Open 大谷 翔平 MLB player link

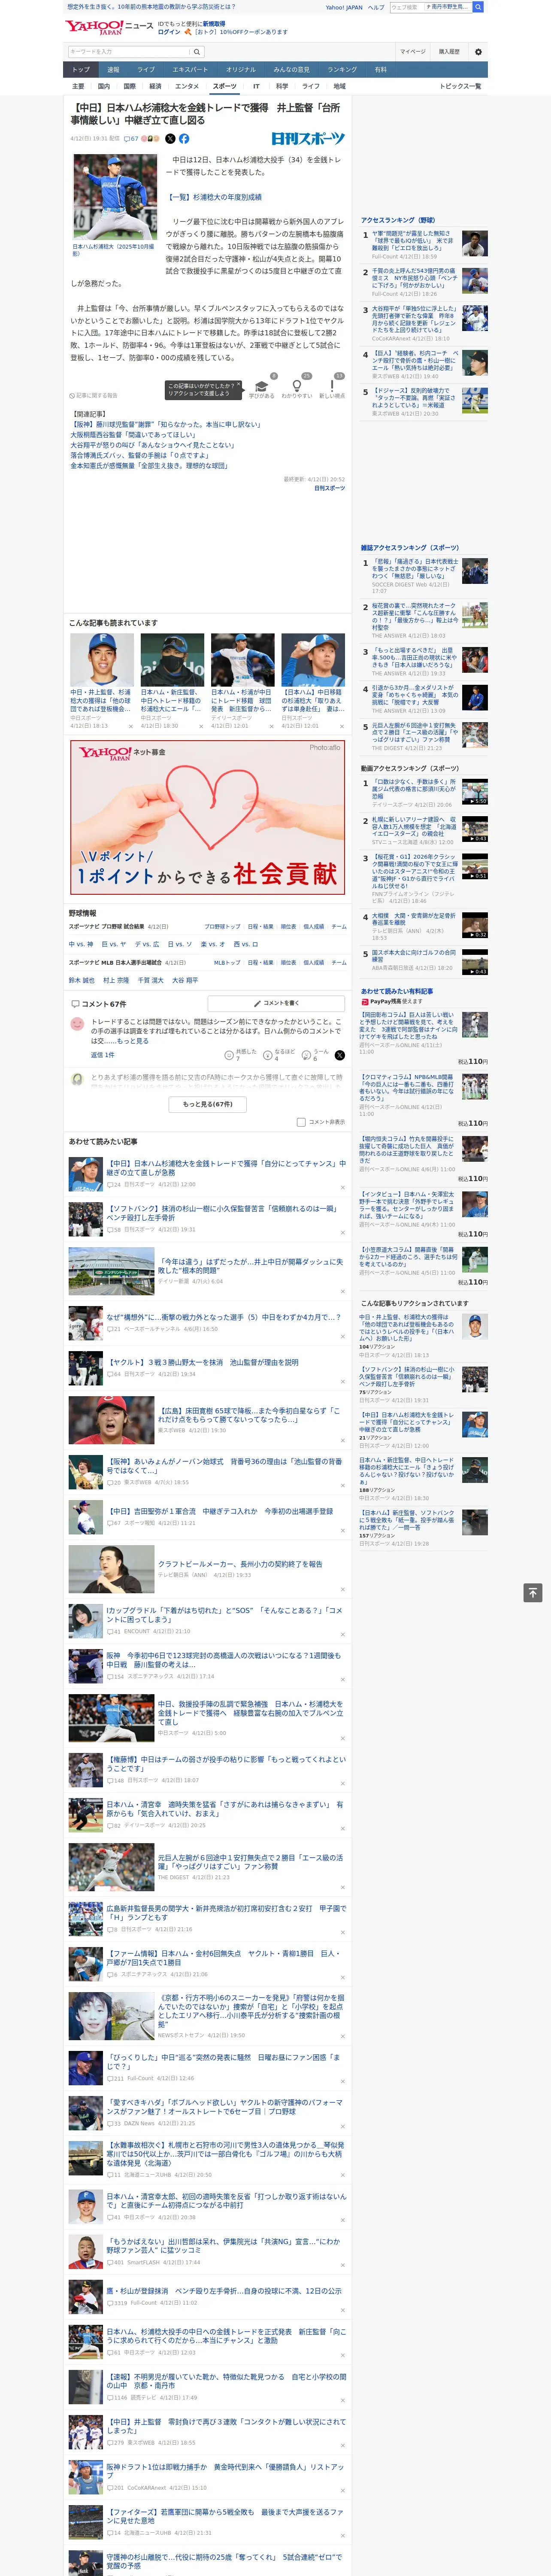185,980
